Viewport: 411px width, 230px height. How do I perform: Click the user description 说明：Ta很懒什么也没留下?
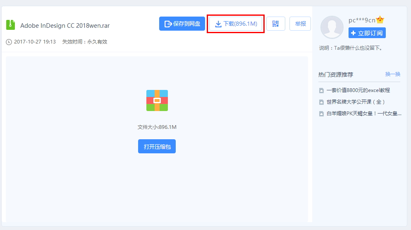pos(351,48)
